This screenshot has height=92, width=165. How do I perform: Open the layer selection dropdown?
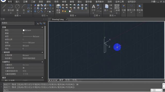pyautogui.click(x=75, y=11)
